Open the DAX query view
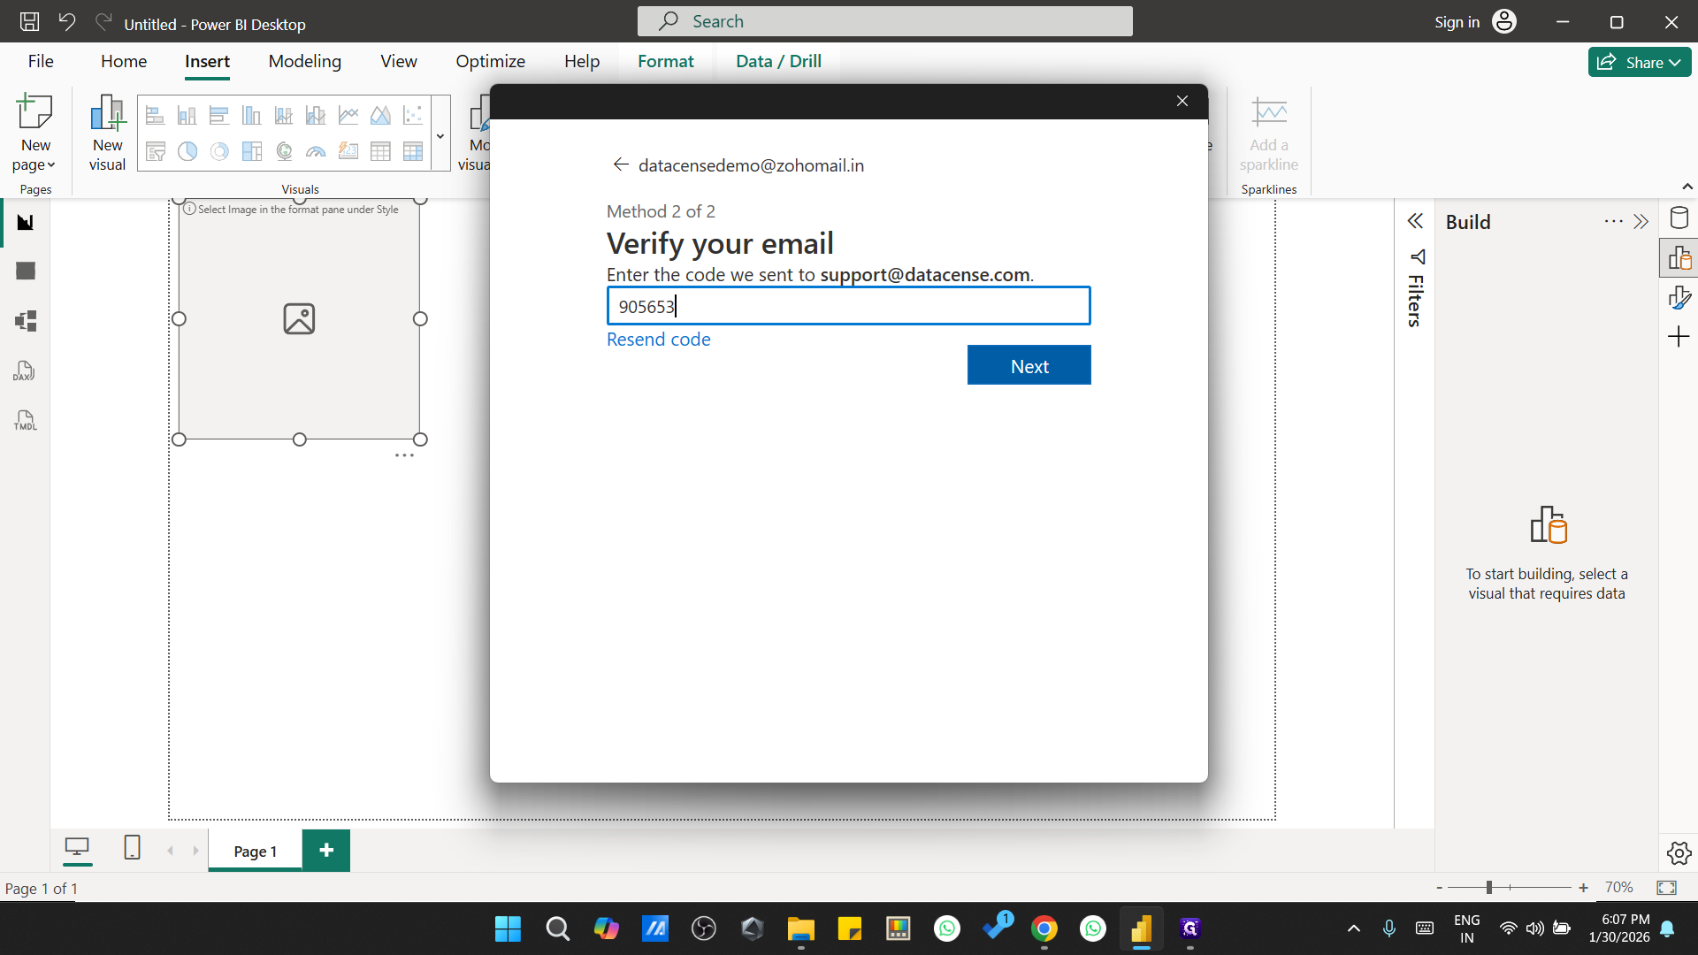The height and width of the screenshot is (955, 1698). 24,371
